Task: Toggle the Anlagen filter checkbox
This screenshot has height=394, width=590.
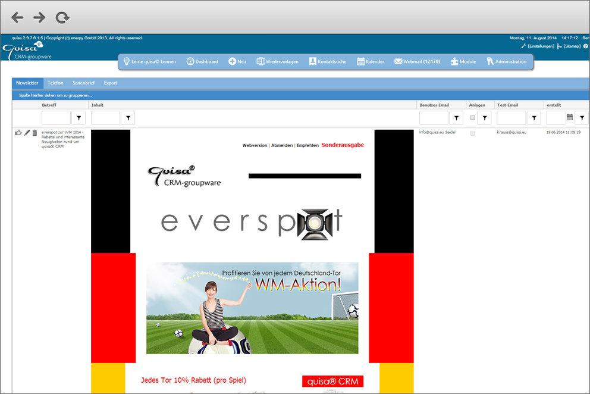Action: click(x=473, y=117)
